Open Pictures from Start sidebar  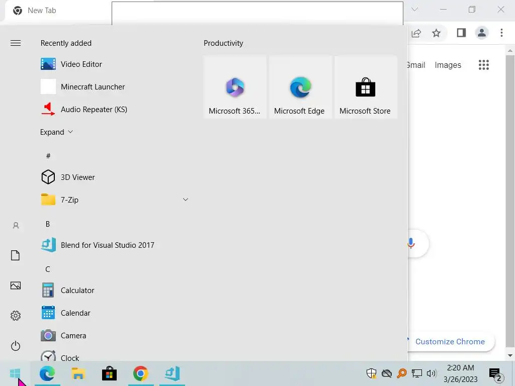pyautogui.click(x=16, y=285)
